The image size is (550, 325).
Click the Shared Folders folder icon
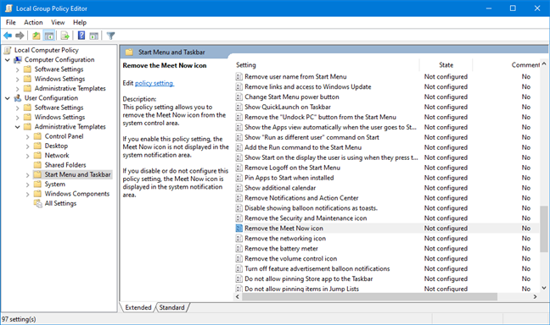click(x=37, y=165)
